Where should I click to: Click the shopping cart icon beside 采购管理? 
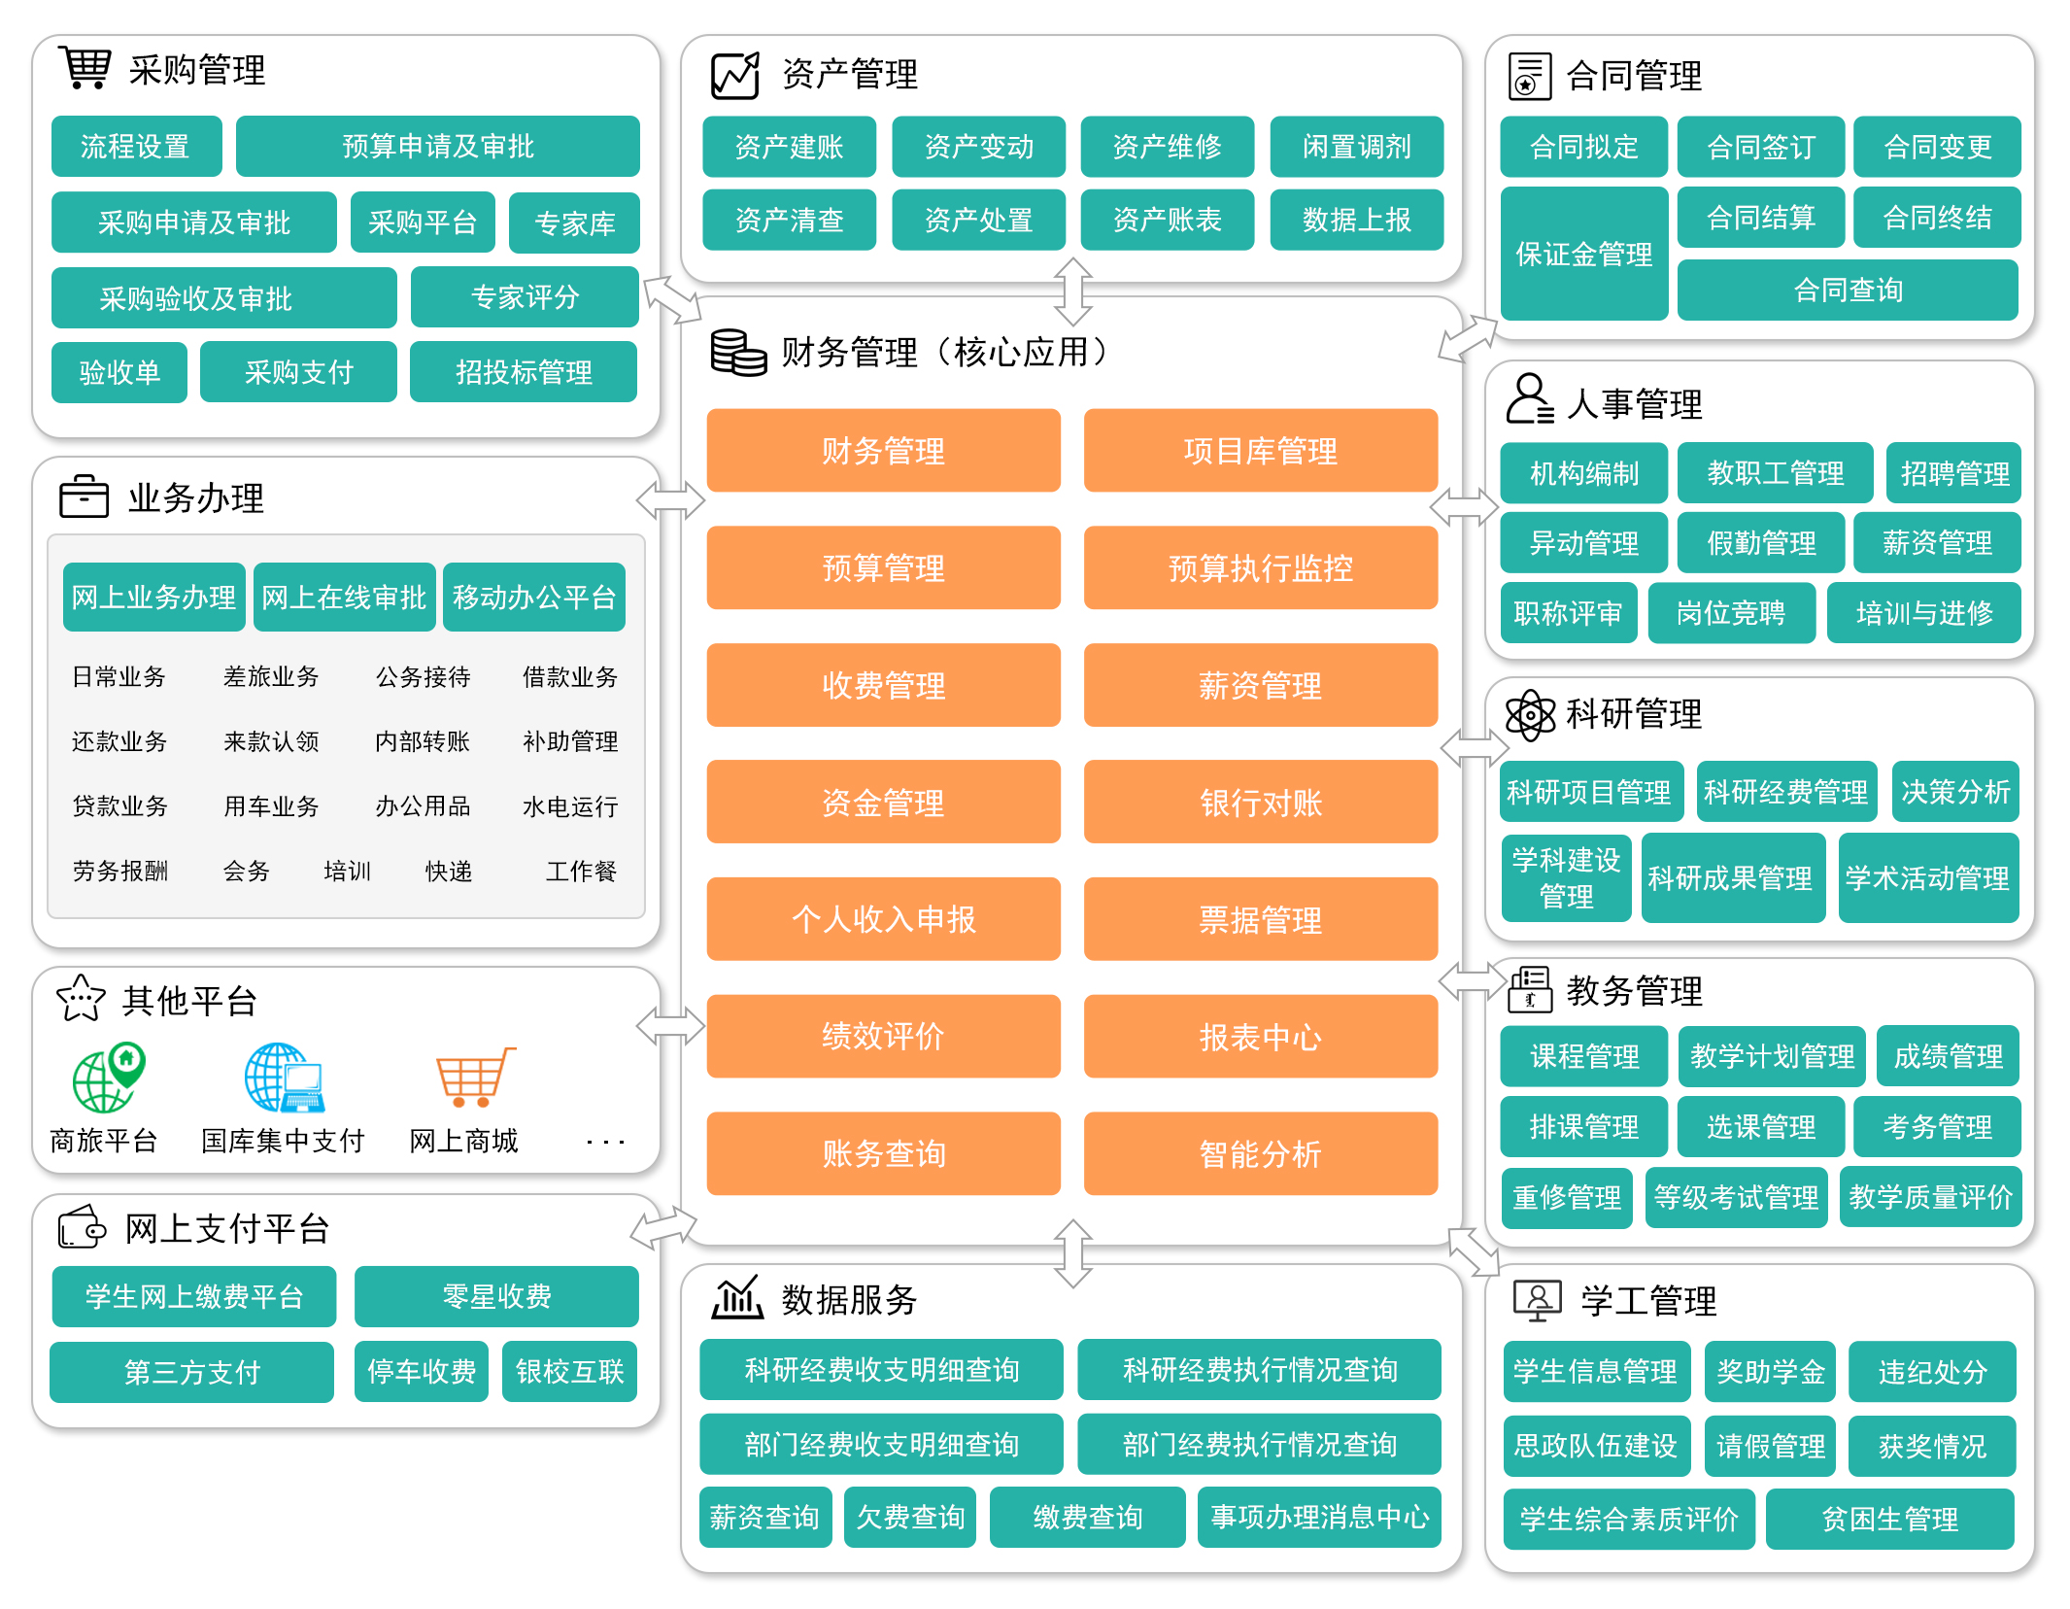point(85,68)
